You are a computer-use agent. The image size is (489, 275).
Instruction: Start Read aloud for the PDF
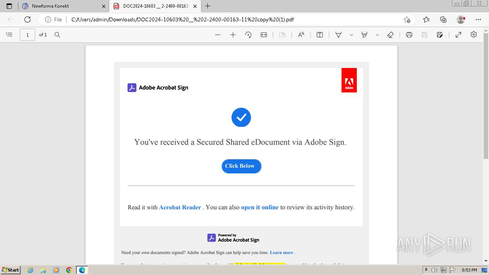(x=301, y=35)
